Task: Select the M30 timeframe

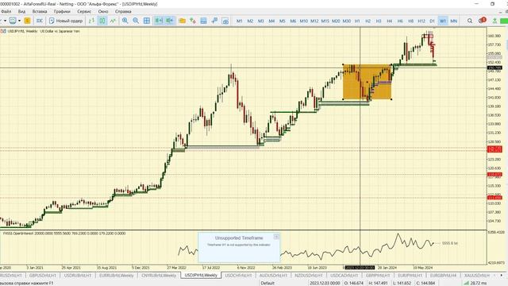Action: click(x=346, y=21)
